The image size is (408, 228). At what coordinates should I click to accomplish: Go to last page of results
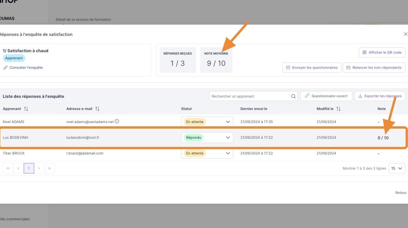click(50, 168)
